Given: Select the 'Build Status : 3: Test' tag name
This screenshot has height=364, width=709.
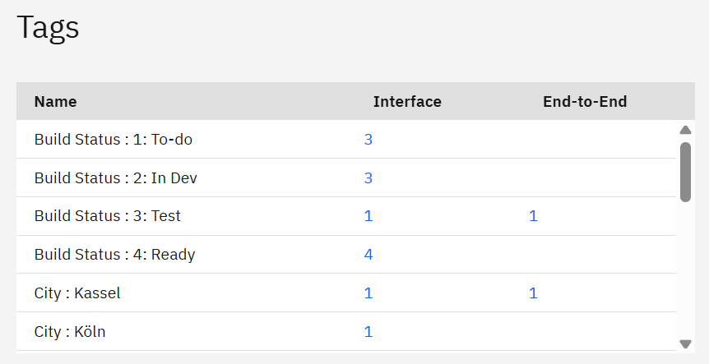Looking at the screenshot, I should pyautogui.click(x=108, y=216).
